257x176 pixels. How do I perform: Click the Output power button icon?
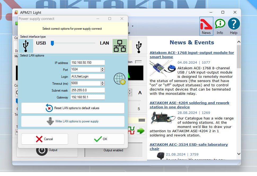click(42, 151)
